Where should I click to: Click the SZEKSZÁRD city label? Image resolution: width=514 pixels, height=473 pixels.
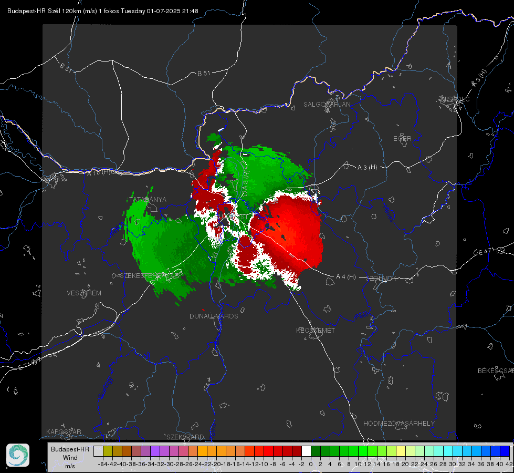point(185,437)
